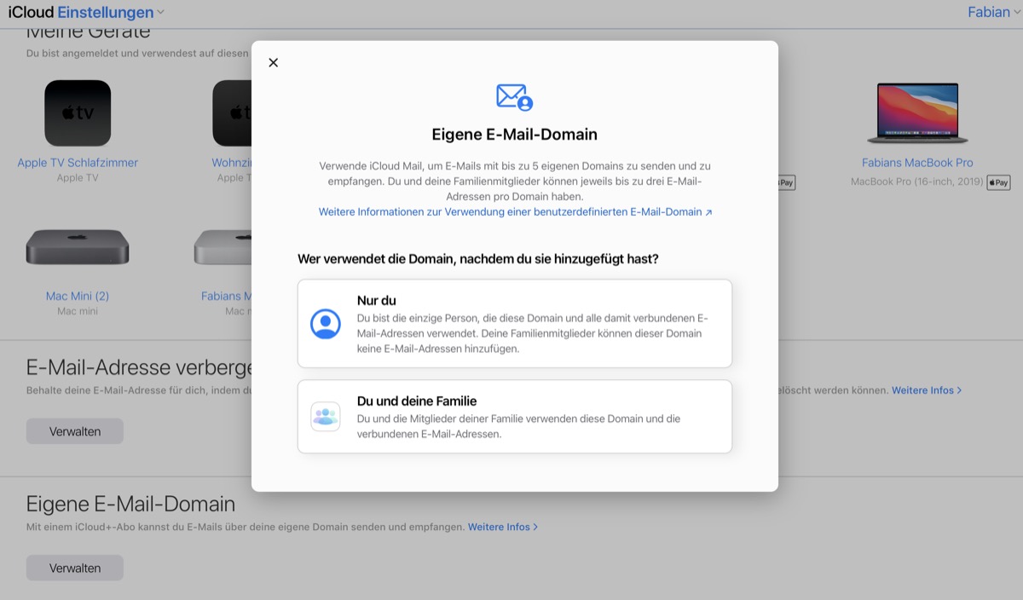Click the single person icon for Nur du
The height and width of the screenshot is (600, 1023).
click(326, 324)
